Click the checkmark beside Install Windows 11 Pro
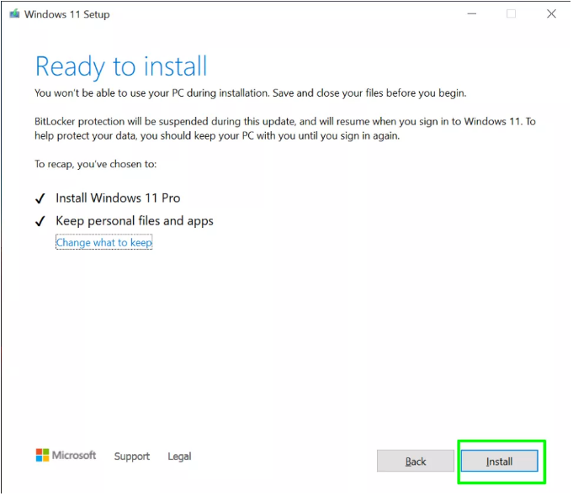The image size is (573, 496). (40, 199)
